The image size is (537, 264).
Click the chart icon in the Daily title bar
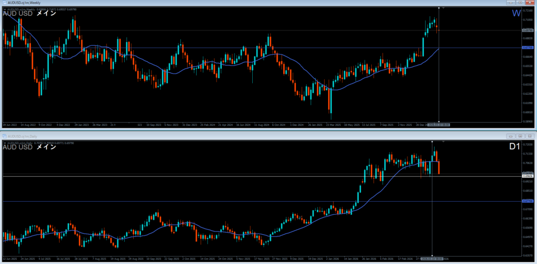click(x=3, y=136)
